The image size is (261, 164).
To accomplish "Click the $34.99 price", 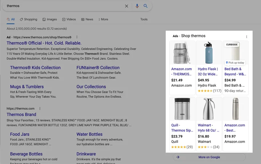I will point(230,80).
